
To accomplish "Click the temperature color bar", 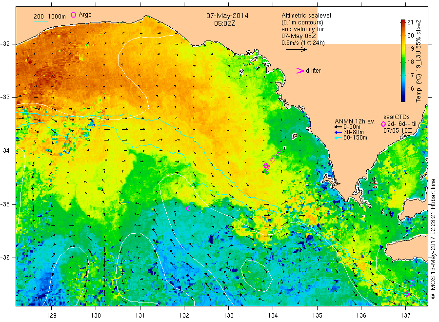I will pos(403,60).
